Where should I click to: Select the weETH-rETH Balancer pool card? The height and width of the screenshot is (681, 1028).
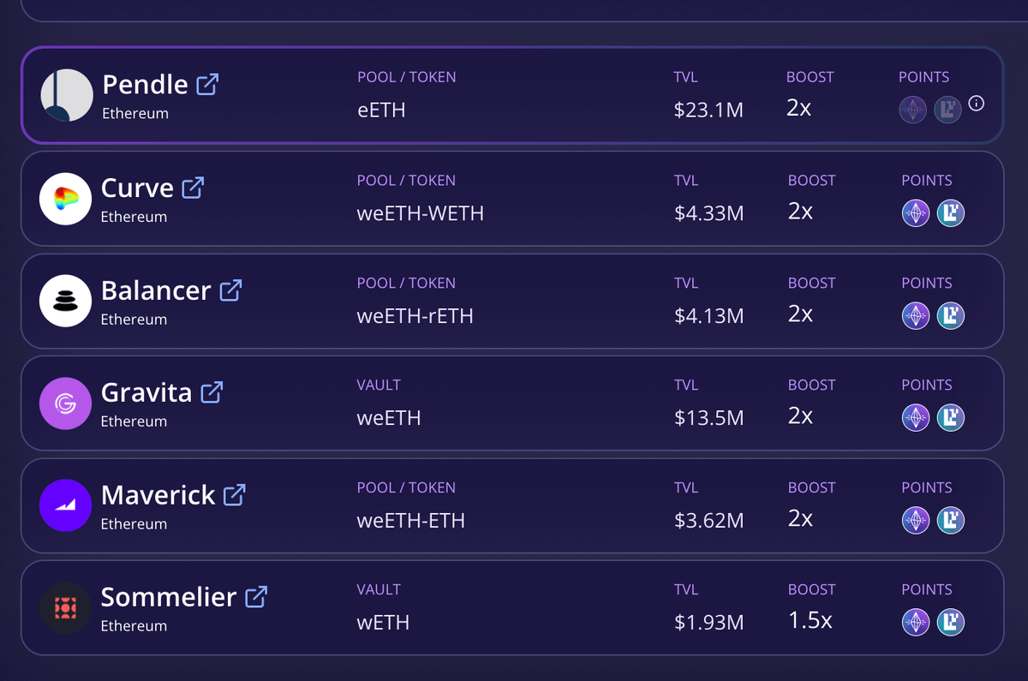point(512,301)
